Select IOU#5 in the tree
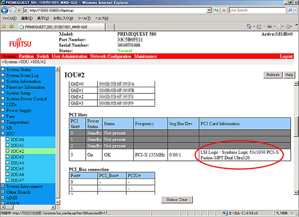This screenshot has width=299, height=217. point(17,169)
